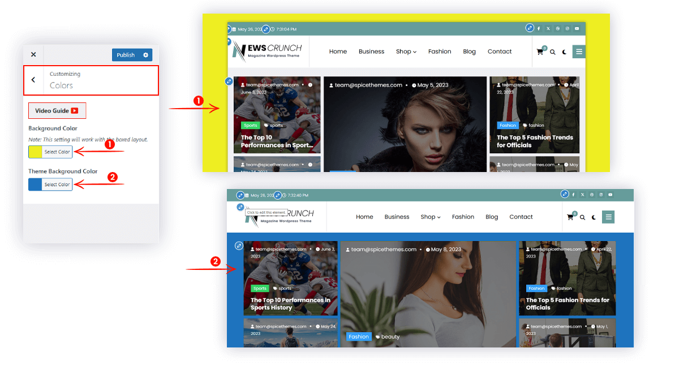Click edit pencil beside social icons, yellow preview
Screen dimensions: 675x365
click(x=530, y=28)
